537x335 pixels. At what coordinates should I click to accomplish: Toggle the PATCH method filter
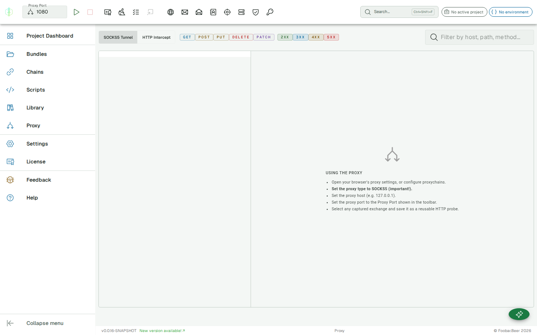pos(264,37)
